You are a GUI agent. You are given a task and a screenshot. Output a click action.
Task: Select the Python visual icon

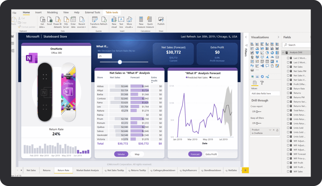(252, 66)
